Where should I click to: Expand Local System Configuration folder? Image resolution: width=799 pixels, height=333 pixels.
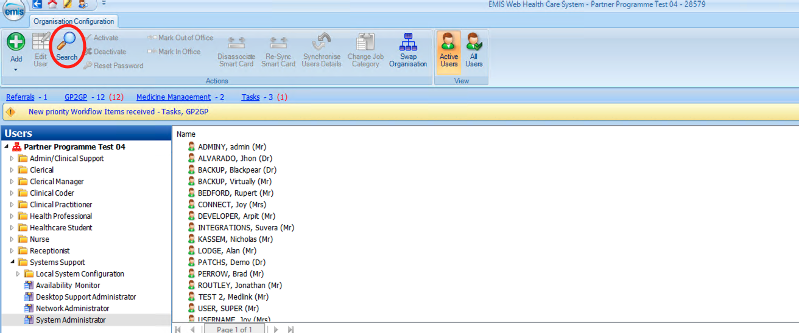tap(18, 274)
